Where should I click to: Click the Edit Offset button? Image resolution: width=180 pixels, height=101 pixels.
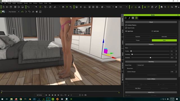click(138, 88)
